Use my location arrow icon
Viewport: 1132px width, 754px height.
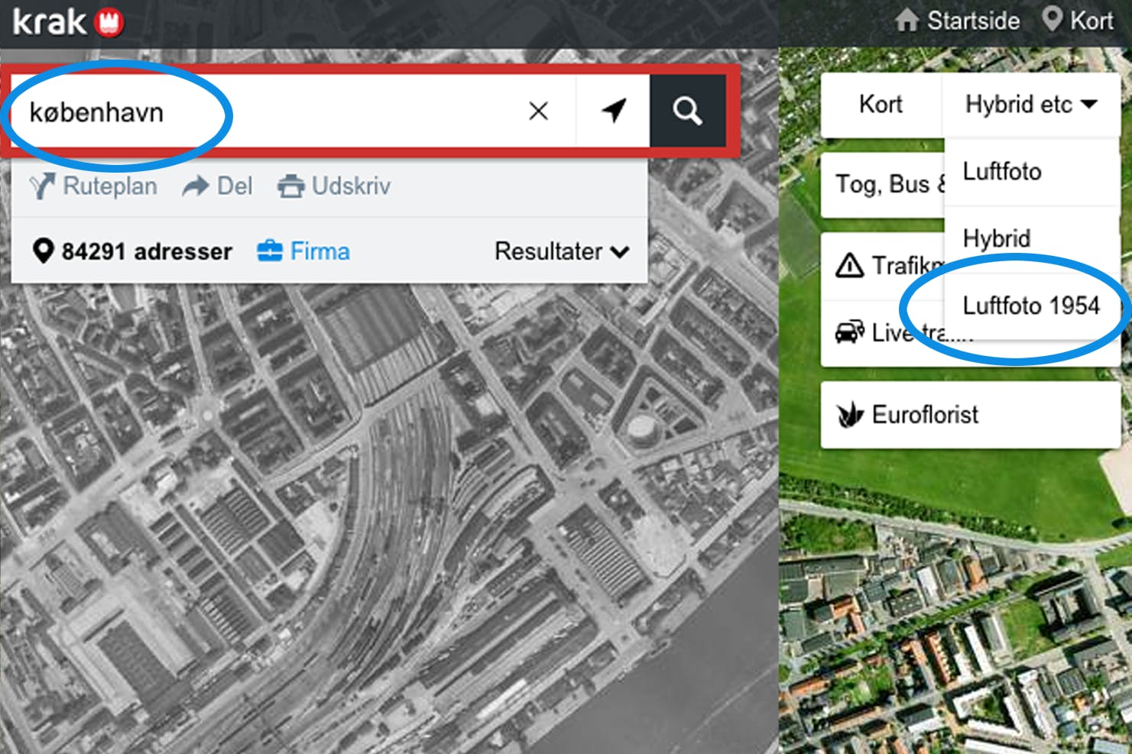[614, 111]
